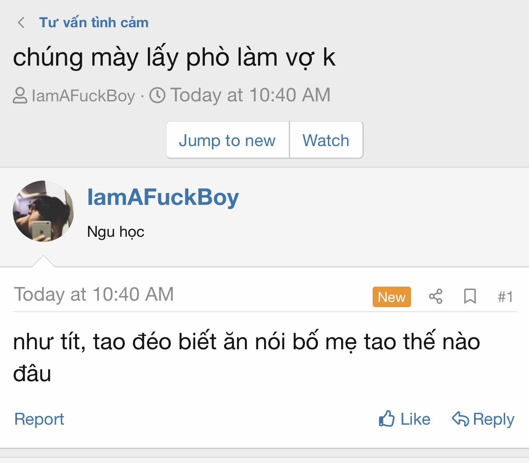The height and width of the screenshot is (463, 529).
Task: Open the #1 post number link
Action: tap(505, 296)
